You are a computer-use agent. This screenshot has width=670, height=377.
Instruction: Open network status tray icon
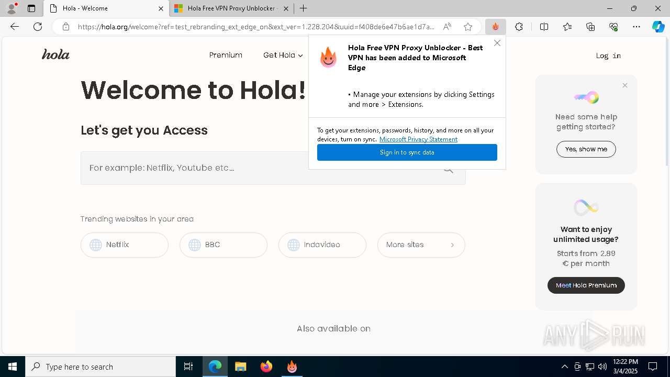pos(590,367)
